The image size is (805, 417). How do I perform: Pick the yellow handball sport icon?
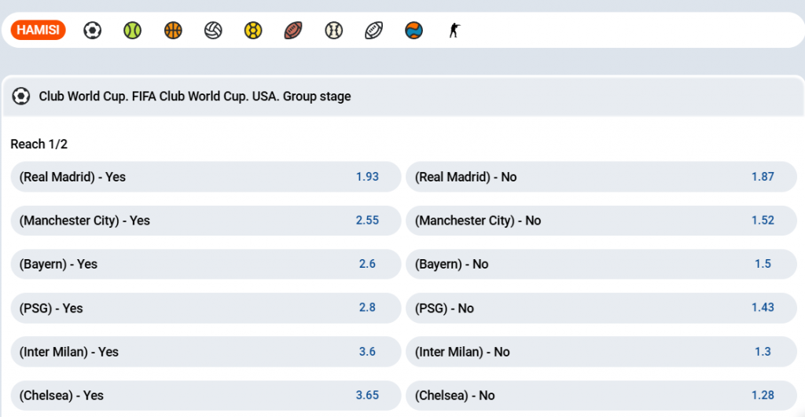click(x=253, y=31)
